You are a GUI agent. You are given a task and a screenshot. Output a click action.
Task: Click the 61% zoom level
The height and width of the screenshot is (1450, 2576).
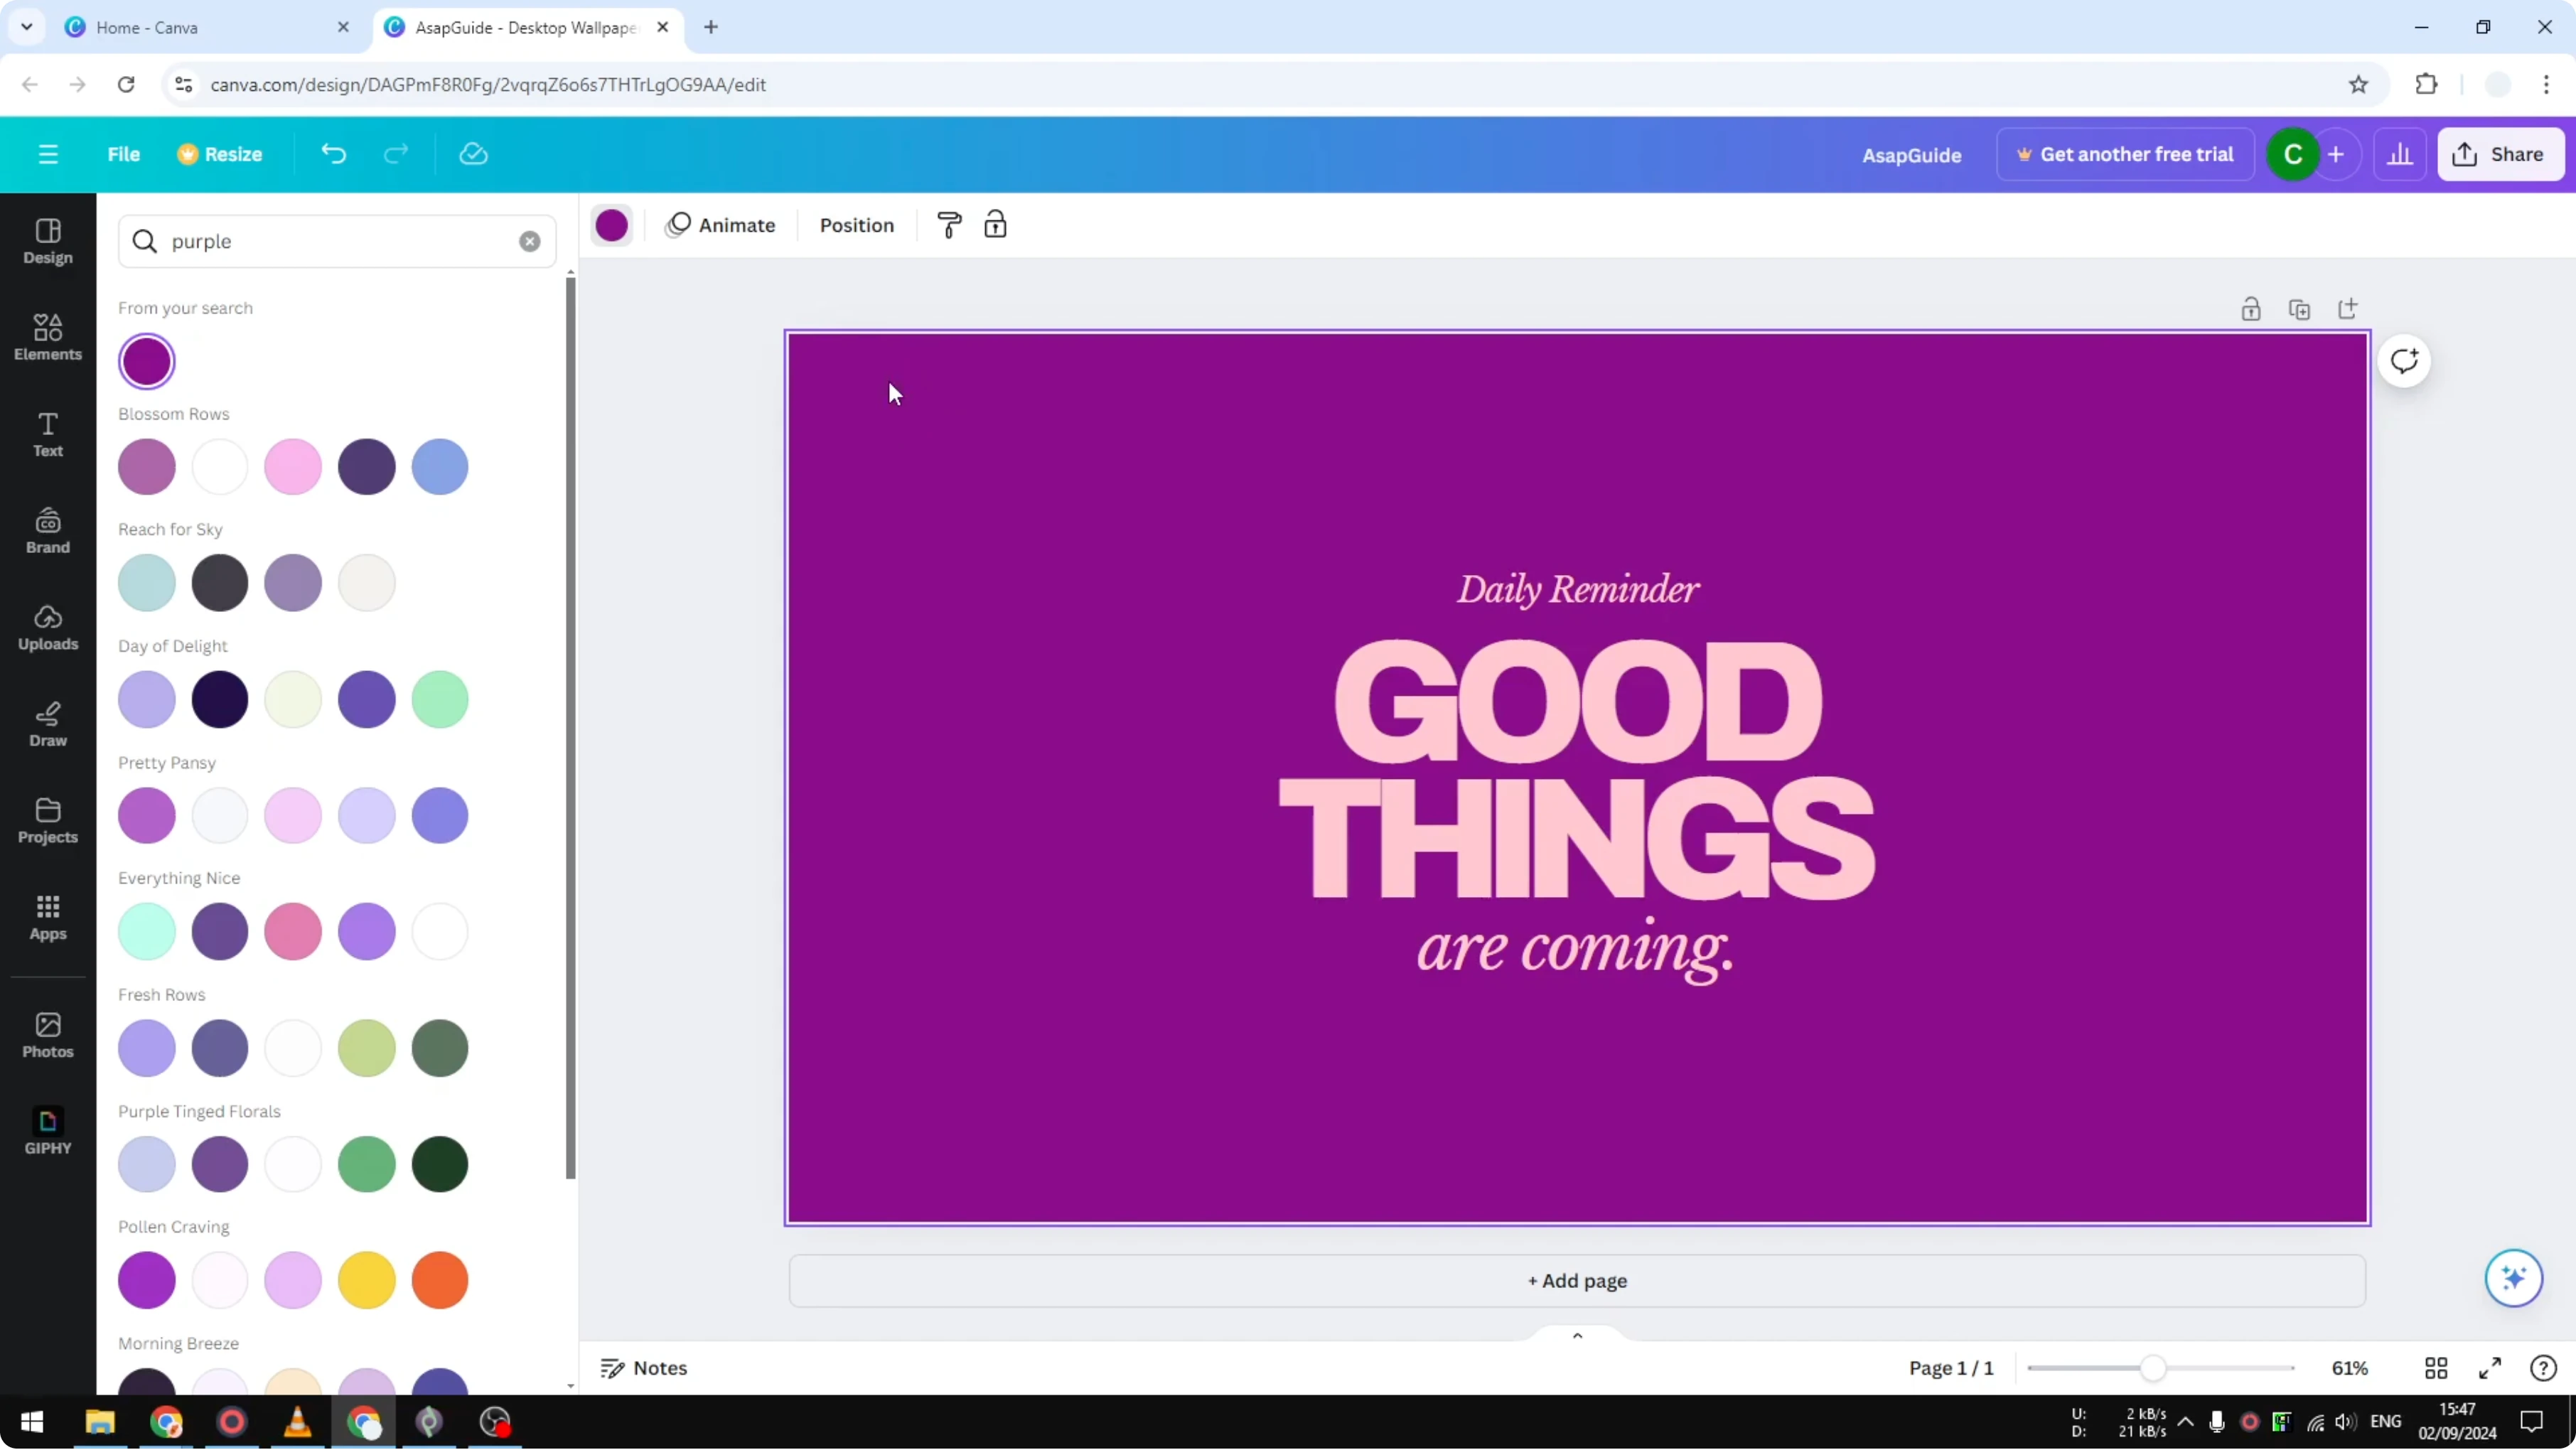(x=2349, y=1368)
